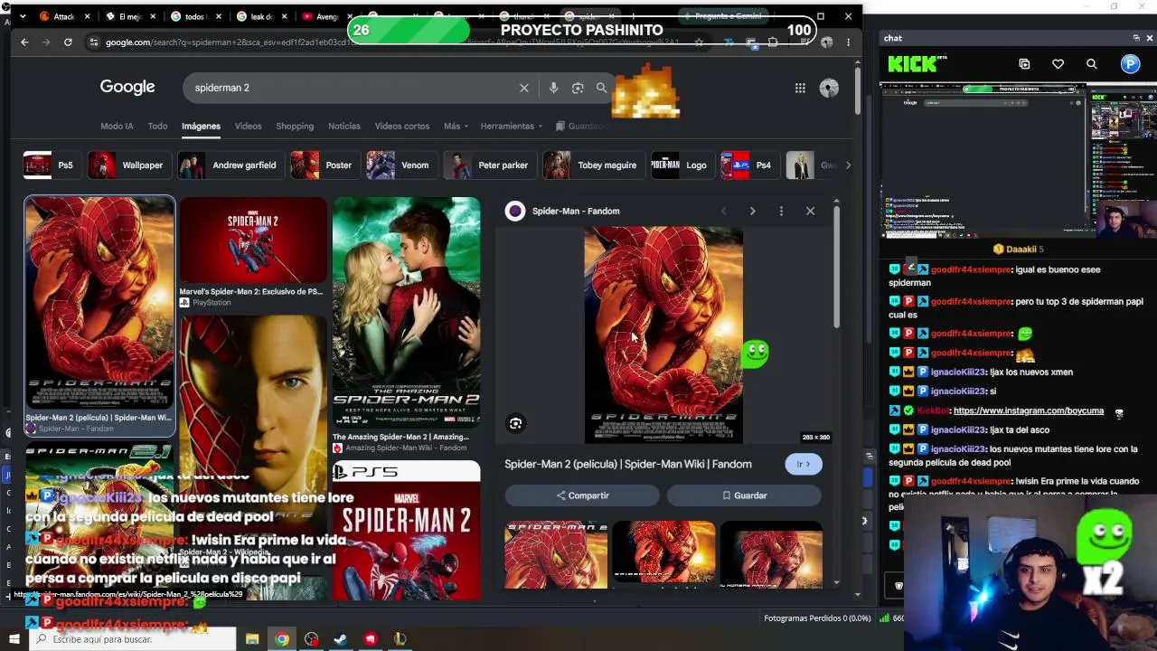Open the large Spider-Man 2 preview image

point(663,335)
